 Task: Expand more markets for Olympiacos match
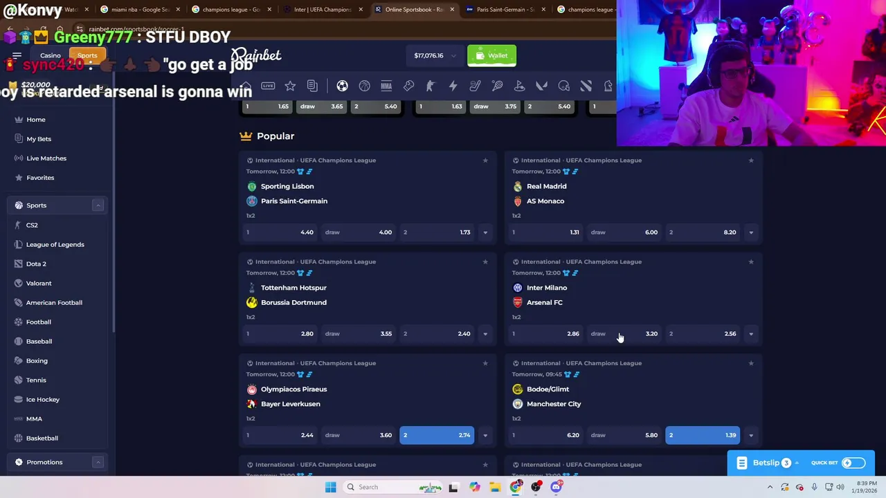(x=485, y=436)
